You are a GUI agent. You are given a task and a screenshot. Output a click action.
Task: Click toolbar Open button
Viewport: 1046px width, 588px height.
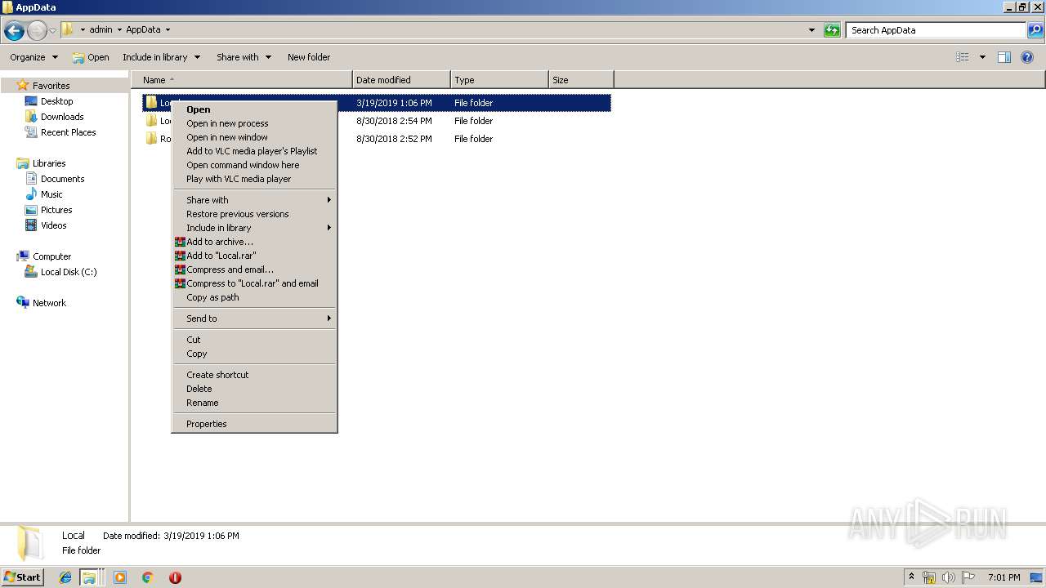(x=91, y=57)
